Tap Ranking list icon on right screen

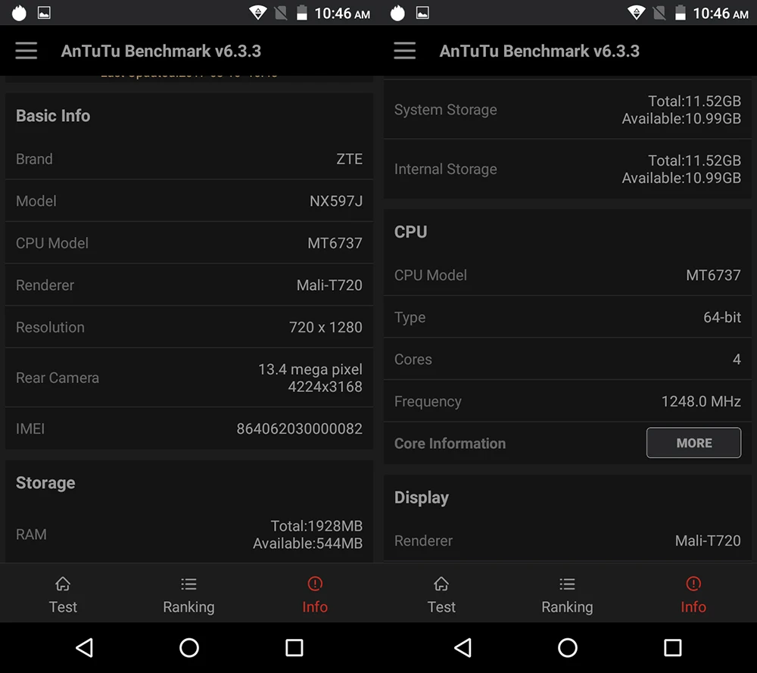pos(567,584)
